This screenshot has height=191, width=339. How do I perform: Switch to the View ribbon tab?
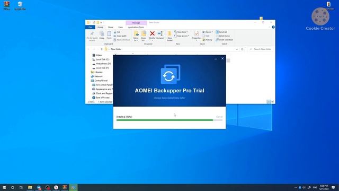pyautogui.click(x=120, y=27)
